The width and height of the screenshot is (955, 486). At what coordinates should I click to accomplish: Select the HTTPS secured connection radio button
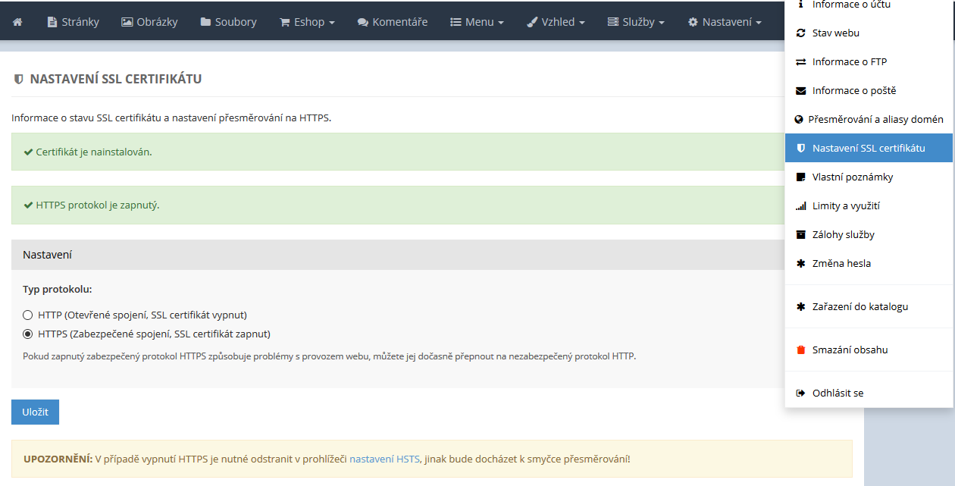[28, 334]
